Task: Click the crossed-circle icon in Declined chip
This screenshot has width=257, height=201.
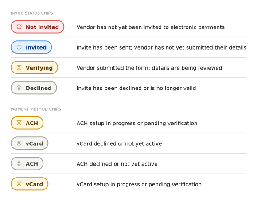Action: click(x=19, y=88)
